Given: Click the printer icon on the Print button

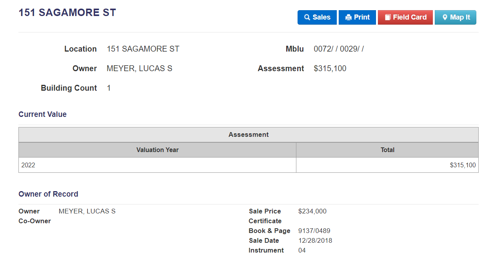Looking at the screenshot, I should coord(348,18).
